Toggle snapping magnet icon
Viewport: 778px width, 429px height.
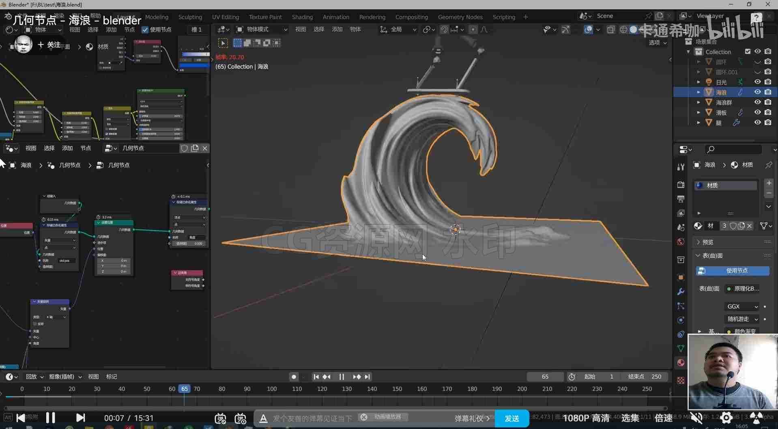coord(444,29)
